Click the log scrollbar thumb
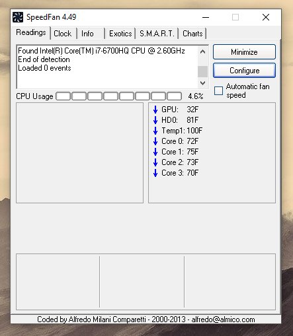Image resolution: width=293 pixels, height=336 pixels. 202,71
